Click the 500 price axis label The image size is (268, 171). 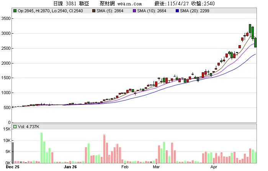(7, 107)
